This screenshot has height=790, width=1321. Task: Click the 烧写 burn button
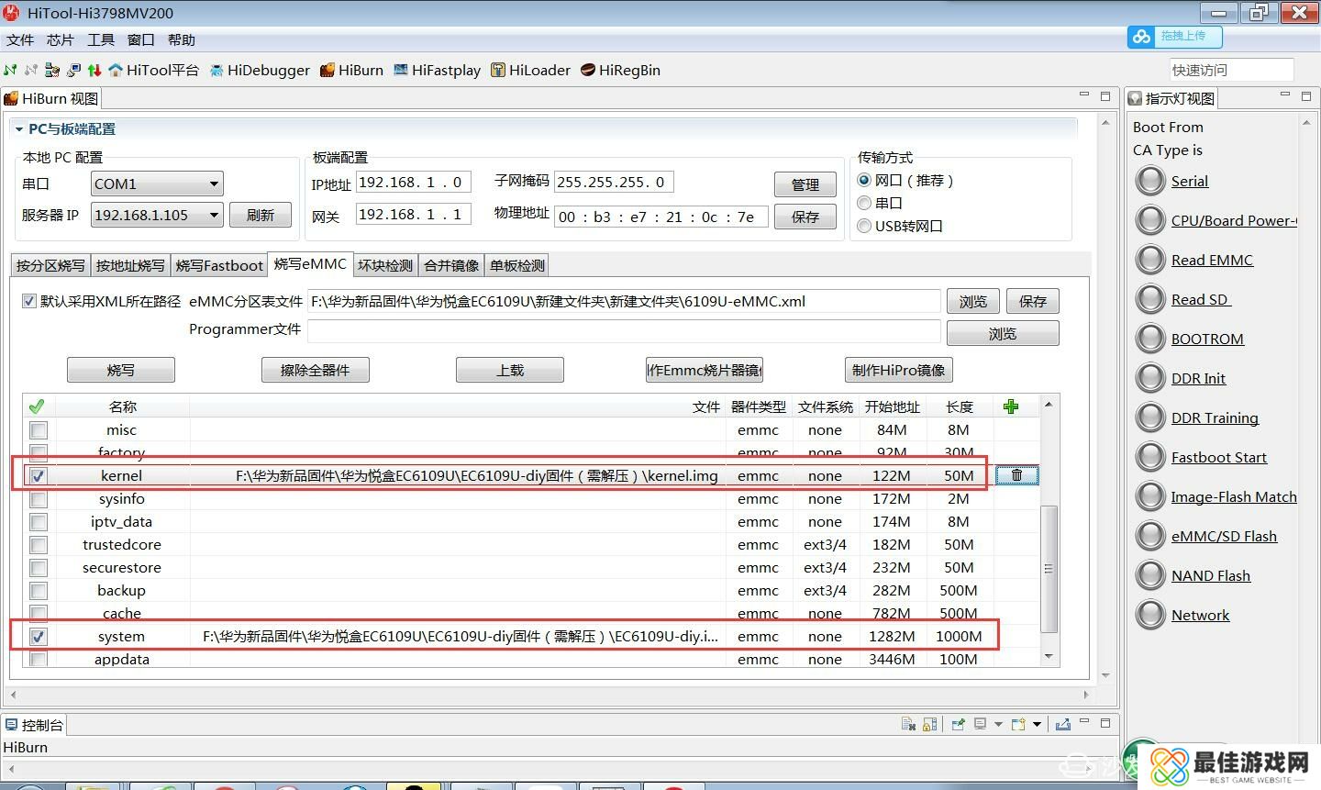[121, 370]
